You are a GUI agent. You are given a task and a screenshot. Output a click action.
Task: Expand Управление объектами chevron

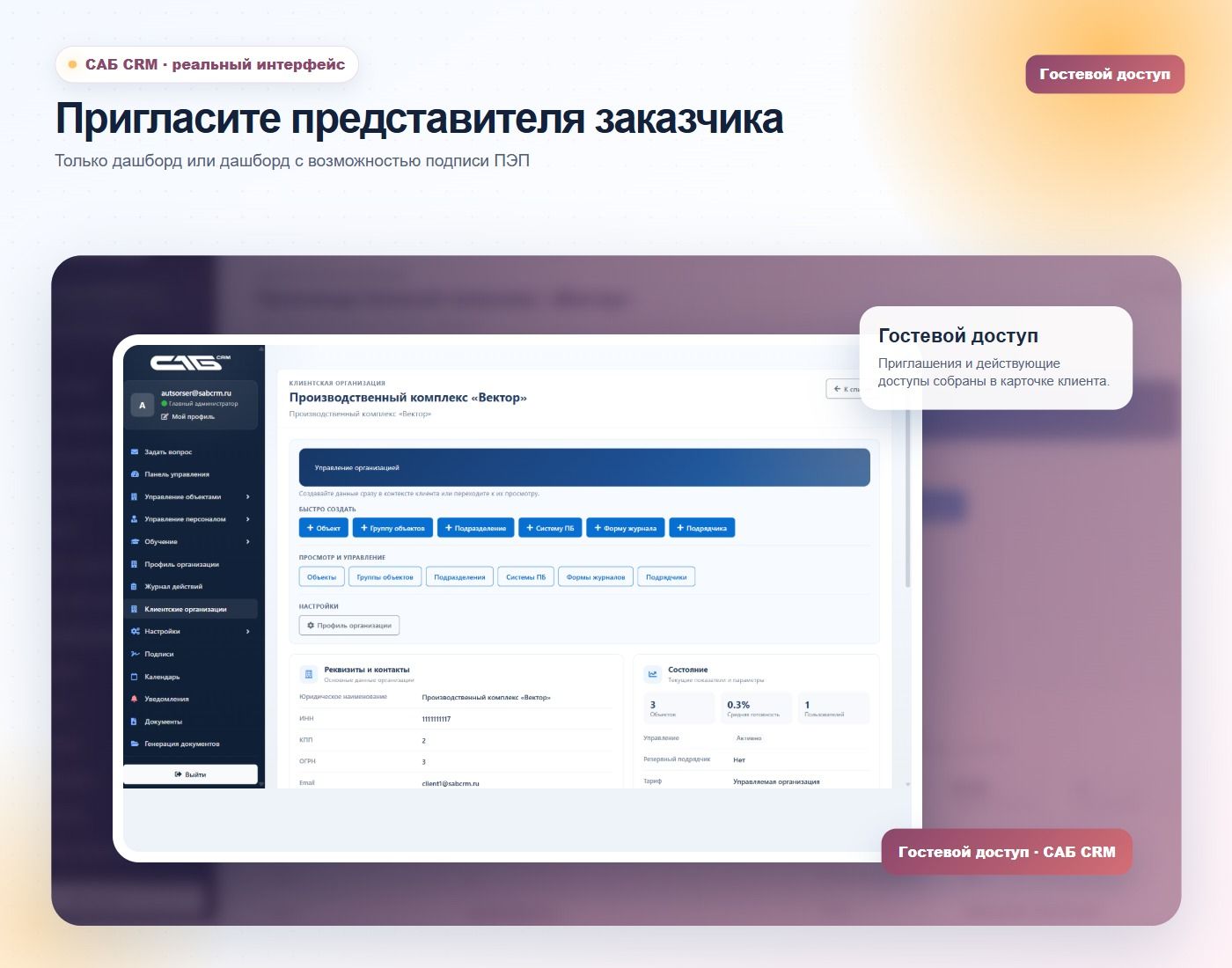248,497
